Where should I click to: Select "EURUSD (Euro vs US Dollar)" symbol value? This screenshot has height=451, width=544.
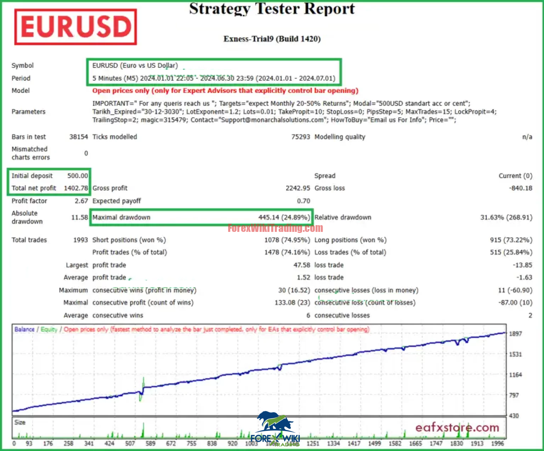pos(135,66)
